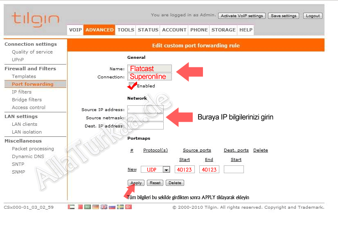
Task: Toggle the Enabled checkbox
Action: (132, 85)
